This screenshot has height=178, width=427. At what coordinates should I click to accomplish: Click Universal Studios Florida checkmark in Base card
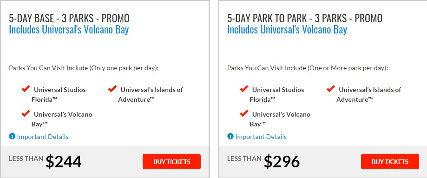(x=26, y=89)
